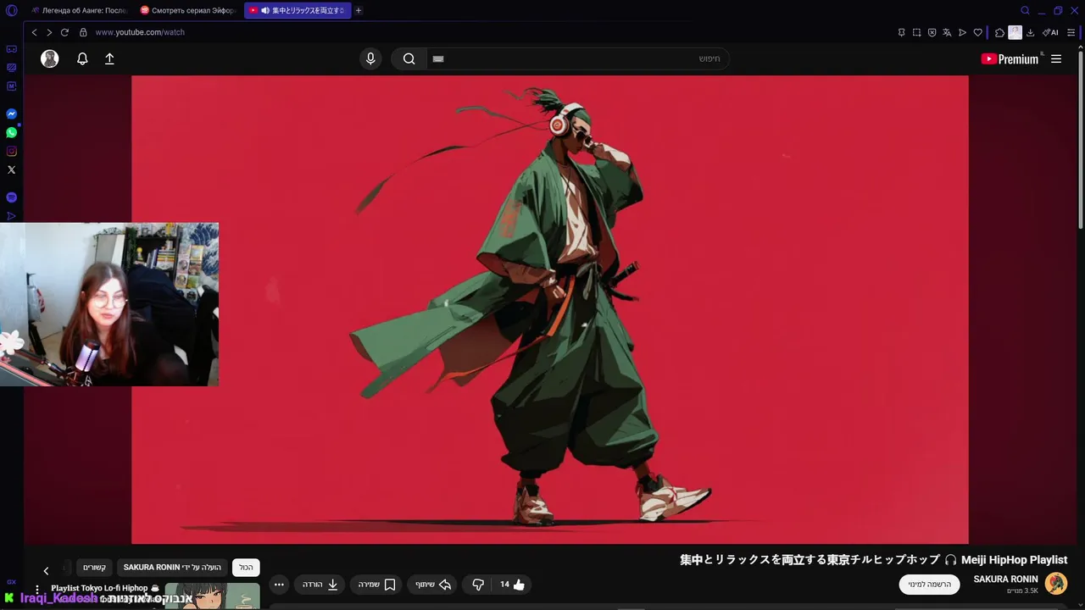The image size is (1085, 610).
Task: Click the video player to pause playback
Action: (549, 309)
